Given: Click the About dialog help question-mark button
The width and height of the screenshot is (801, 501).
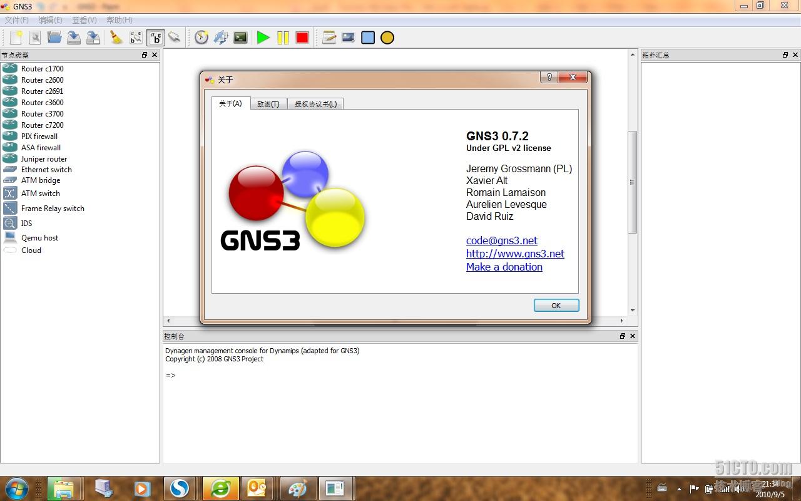Looking at the screenshot, I should (x=549, y=77).
